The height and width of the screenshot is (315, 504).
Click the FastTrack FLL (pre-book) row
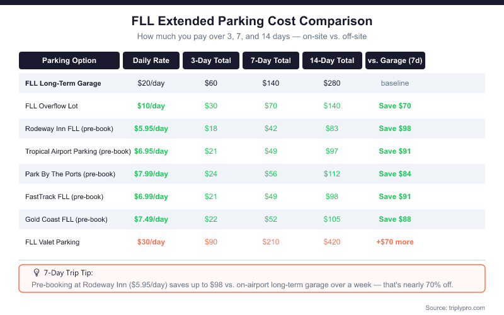251,197
